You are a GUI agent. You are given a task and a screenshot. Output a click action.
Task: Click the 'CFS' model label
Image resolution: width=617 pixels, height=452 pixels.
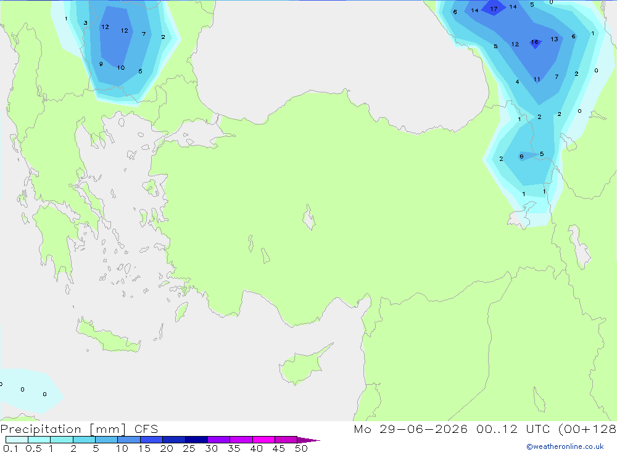(146, 429)
